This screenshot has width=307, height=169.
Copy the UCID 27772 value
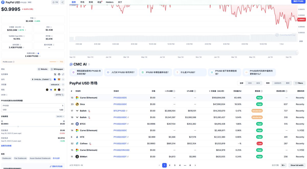(x=63, y=95)
